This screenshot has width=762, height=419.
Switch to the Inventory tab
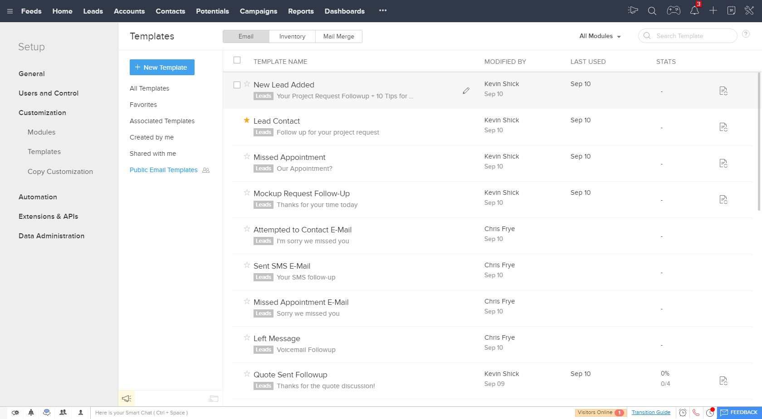[x=292, y=37]
